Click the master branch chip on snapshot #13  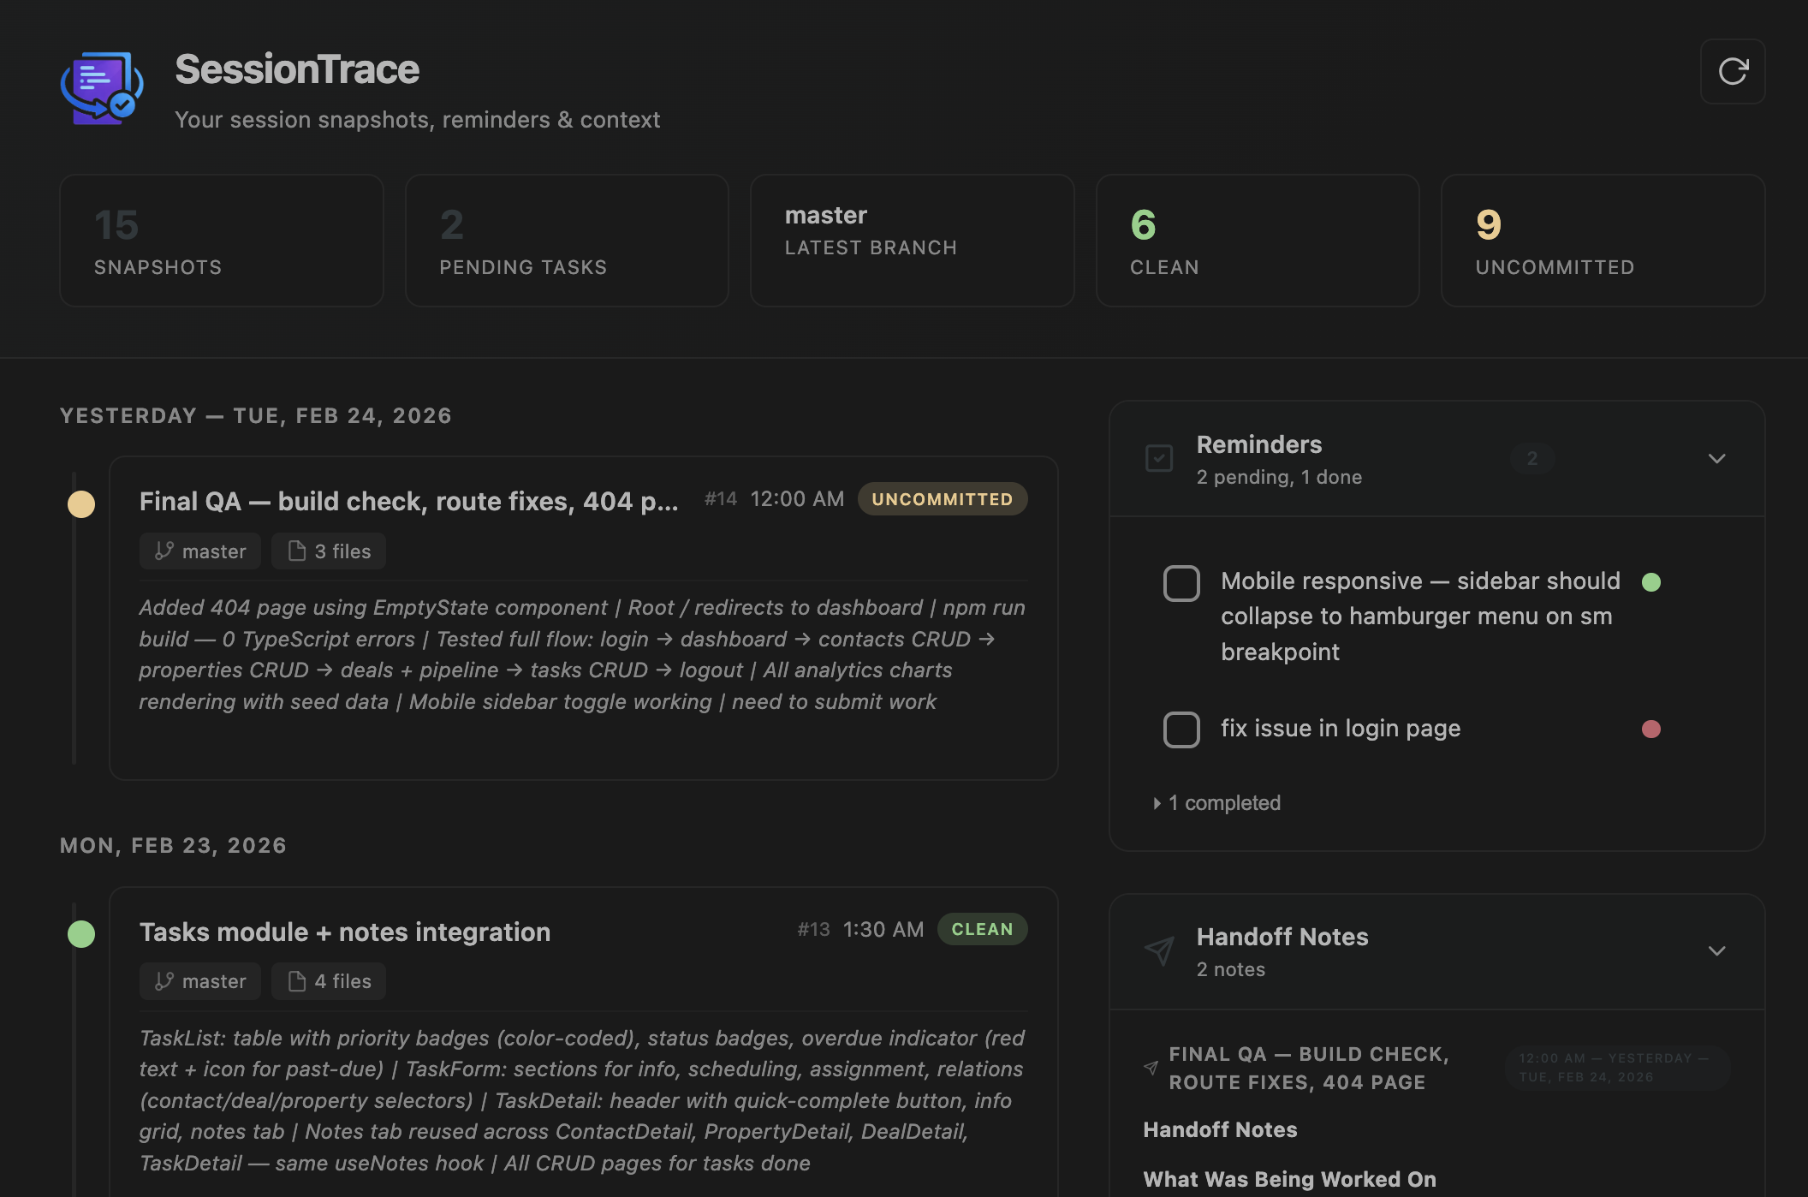pos(200,981)
